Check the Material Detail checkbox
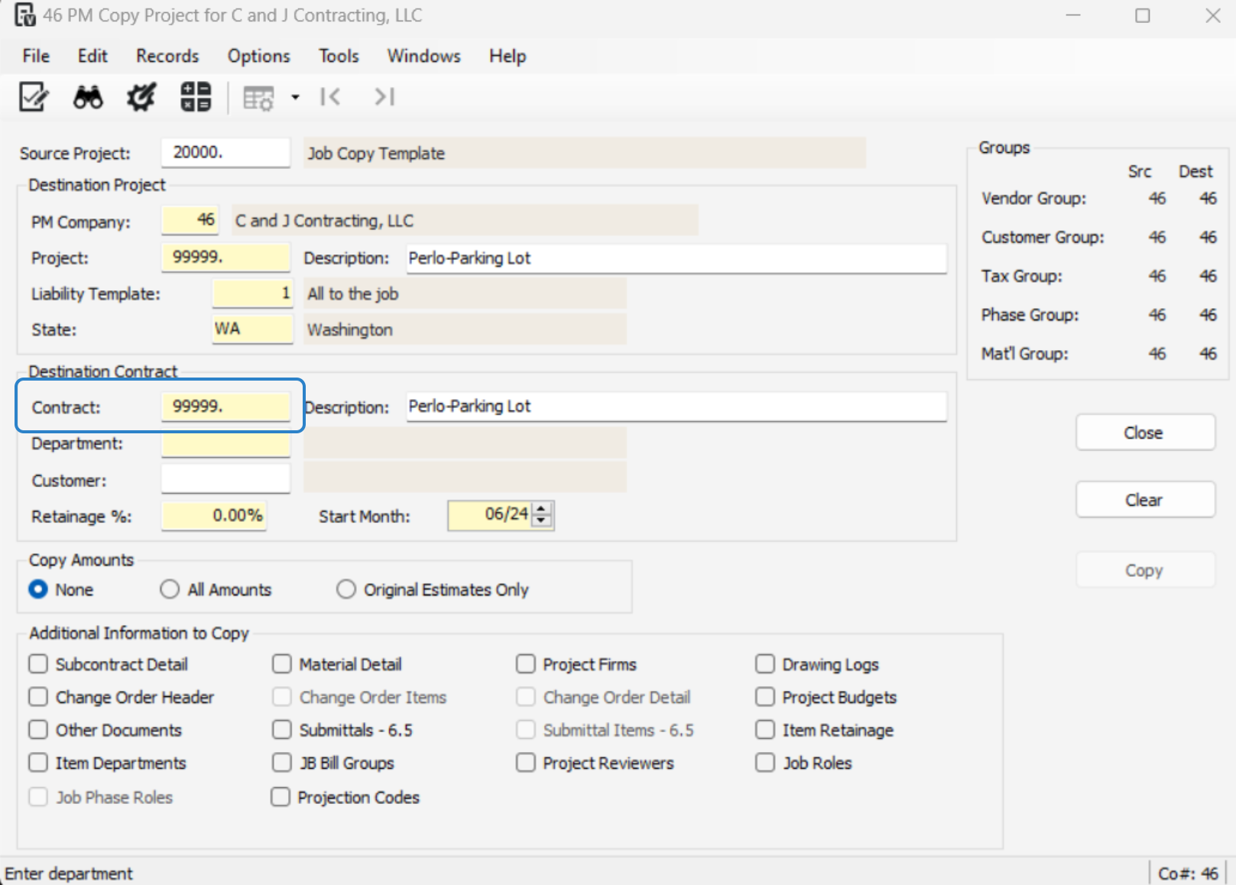Screen dimensions: 1236x885 pos(282,663)
